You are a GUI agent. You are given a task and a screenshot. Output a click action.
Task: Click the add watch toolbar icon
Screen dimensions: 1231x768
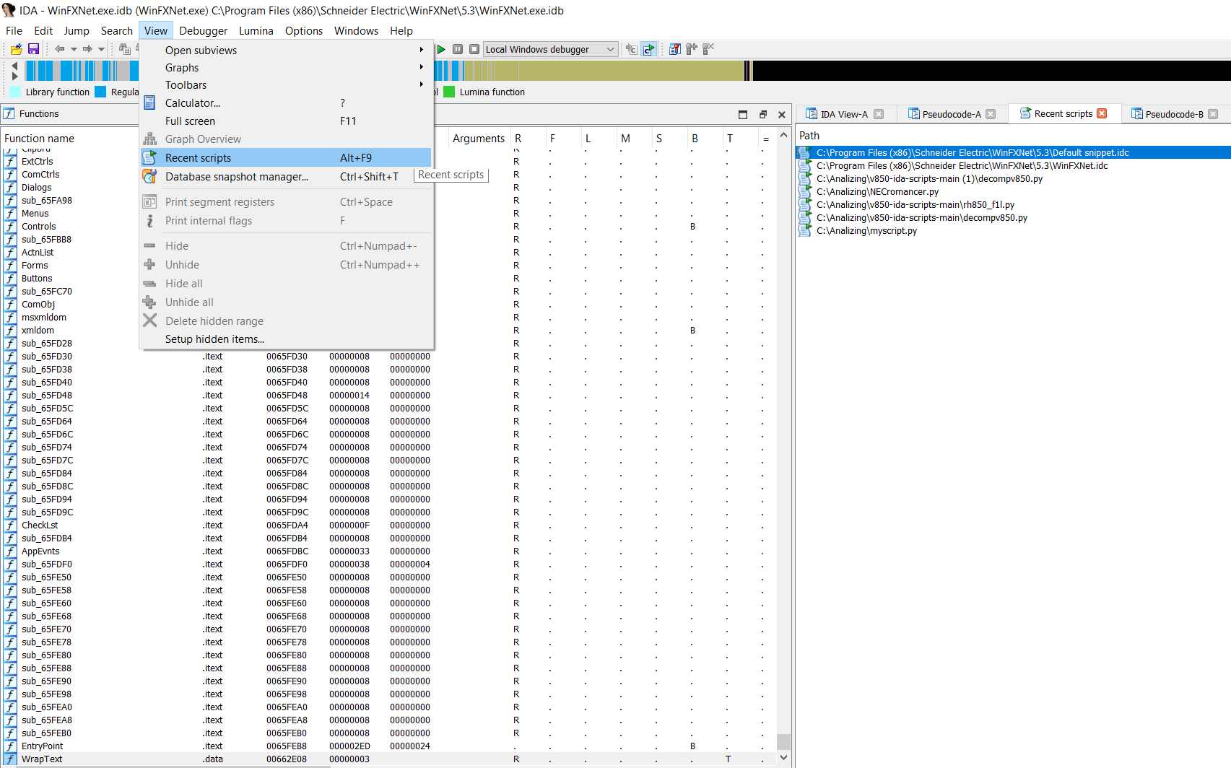[692, 49]
